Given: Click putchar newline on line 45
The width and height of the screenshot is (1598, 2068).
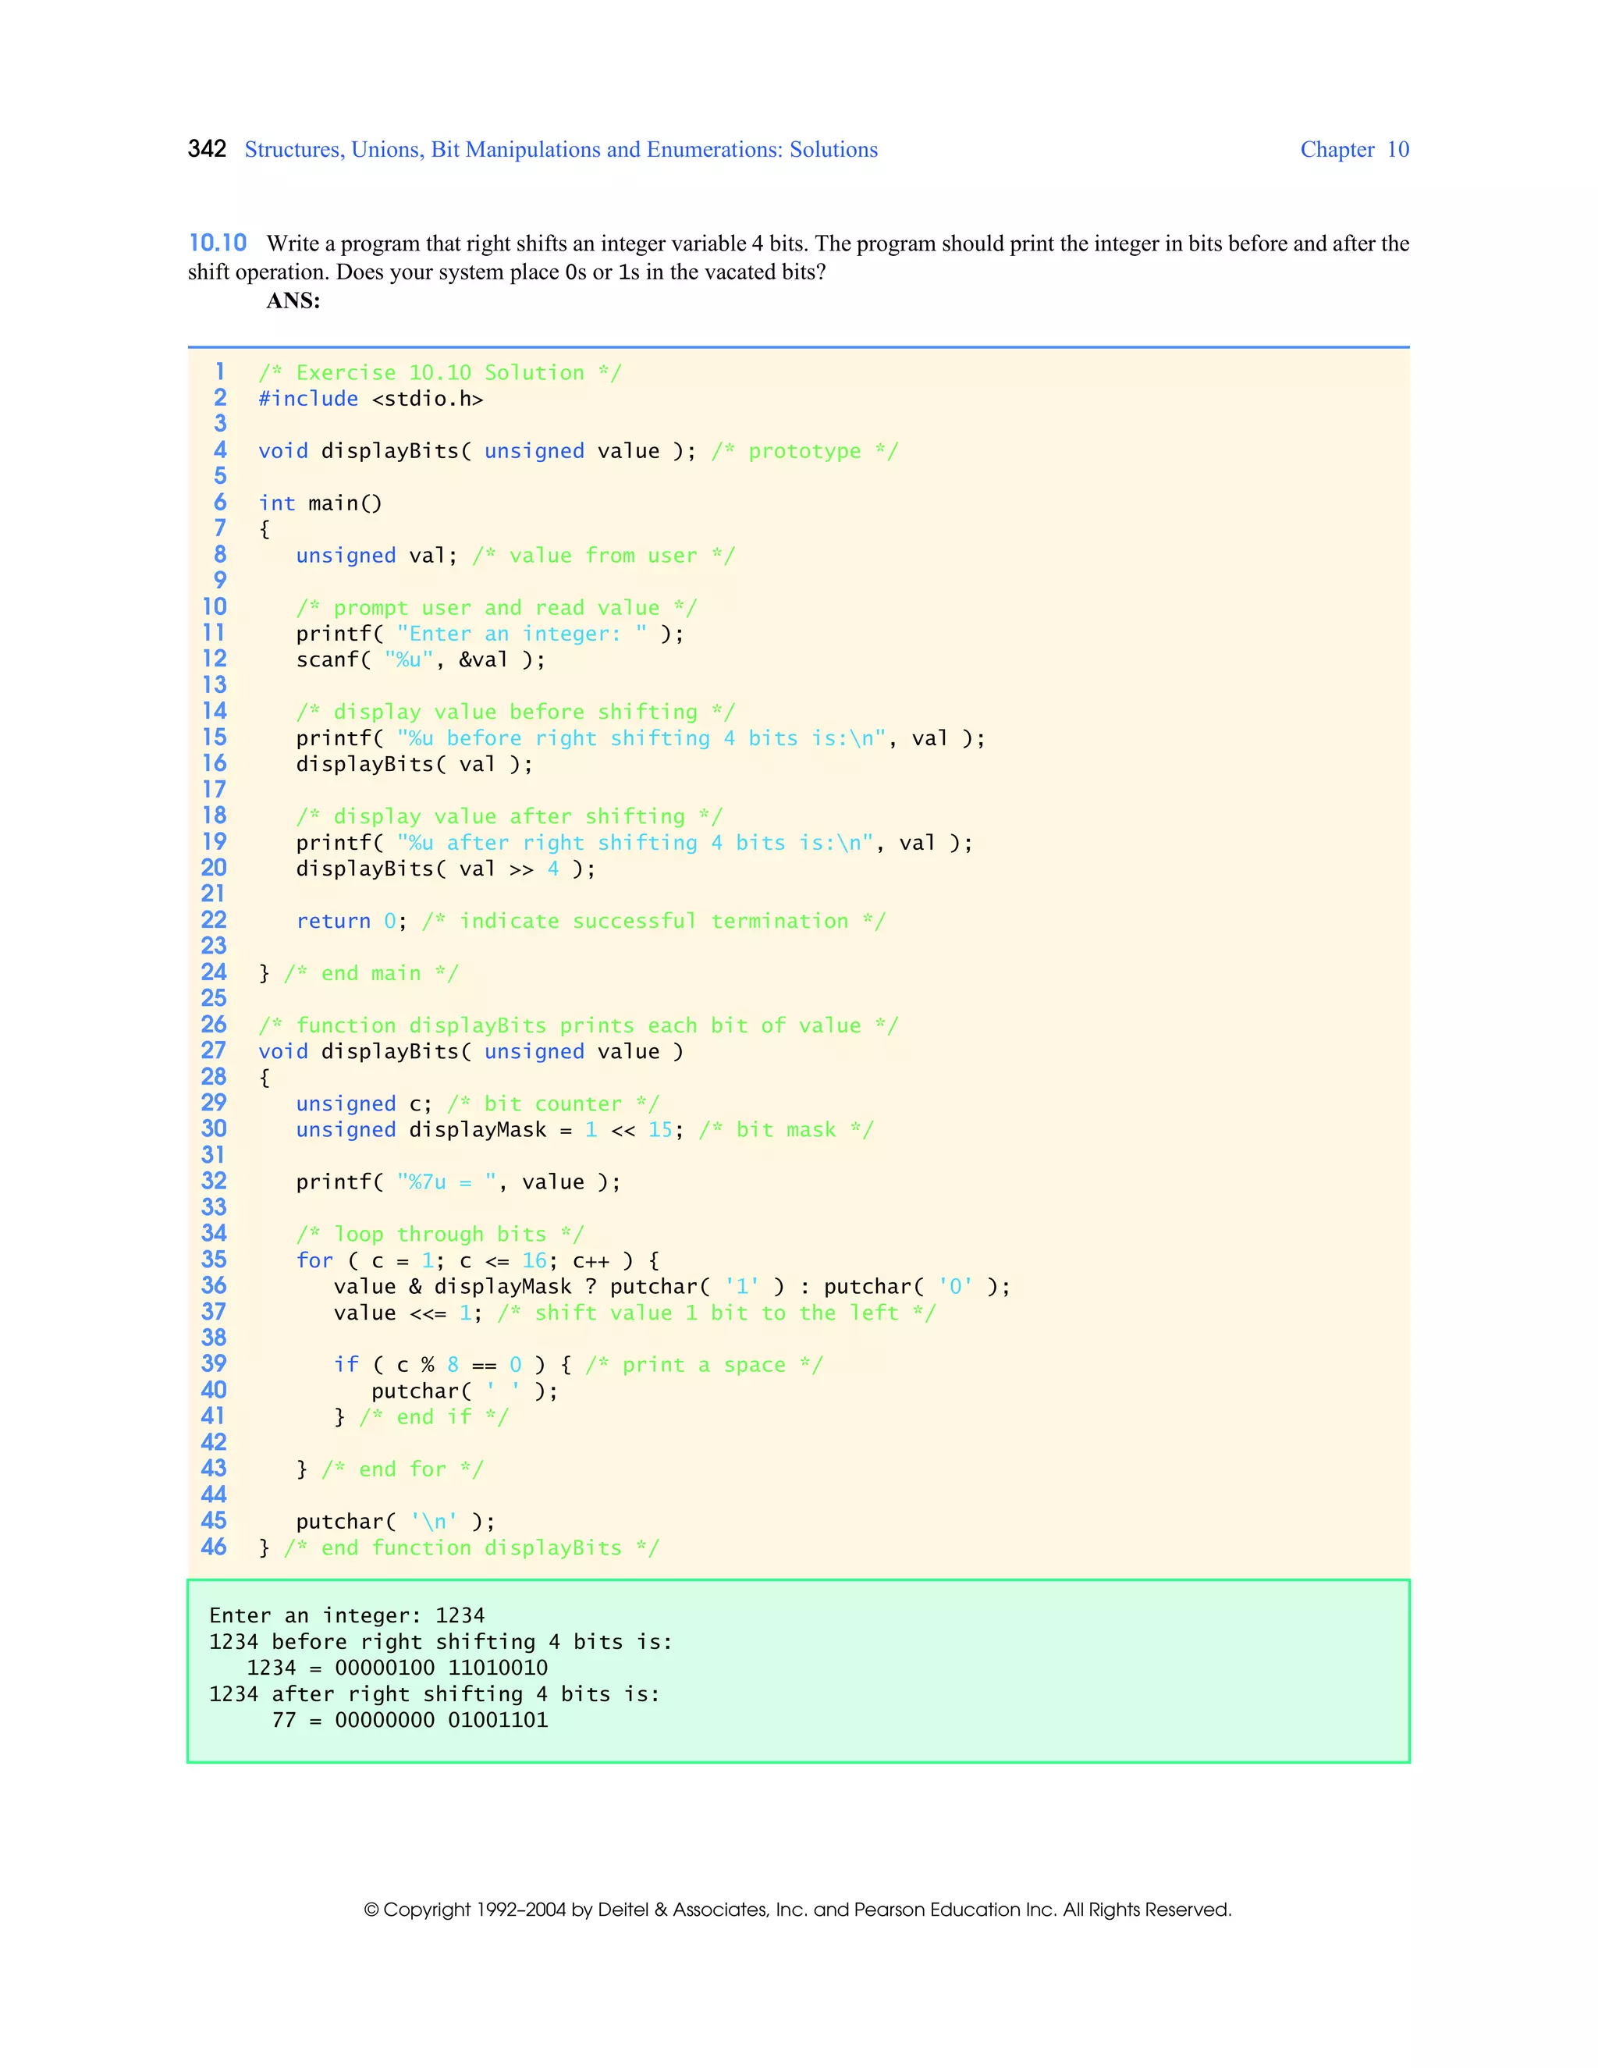Looking at the screenshot, I should (396, 1522).
